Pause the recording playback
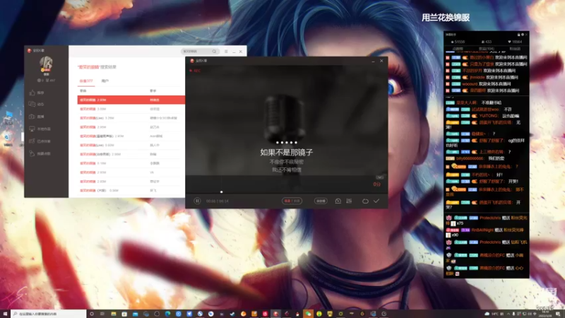 click(x=197, y=201)
